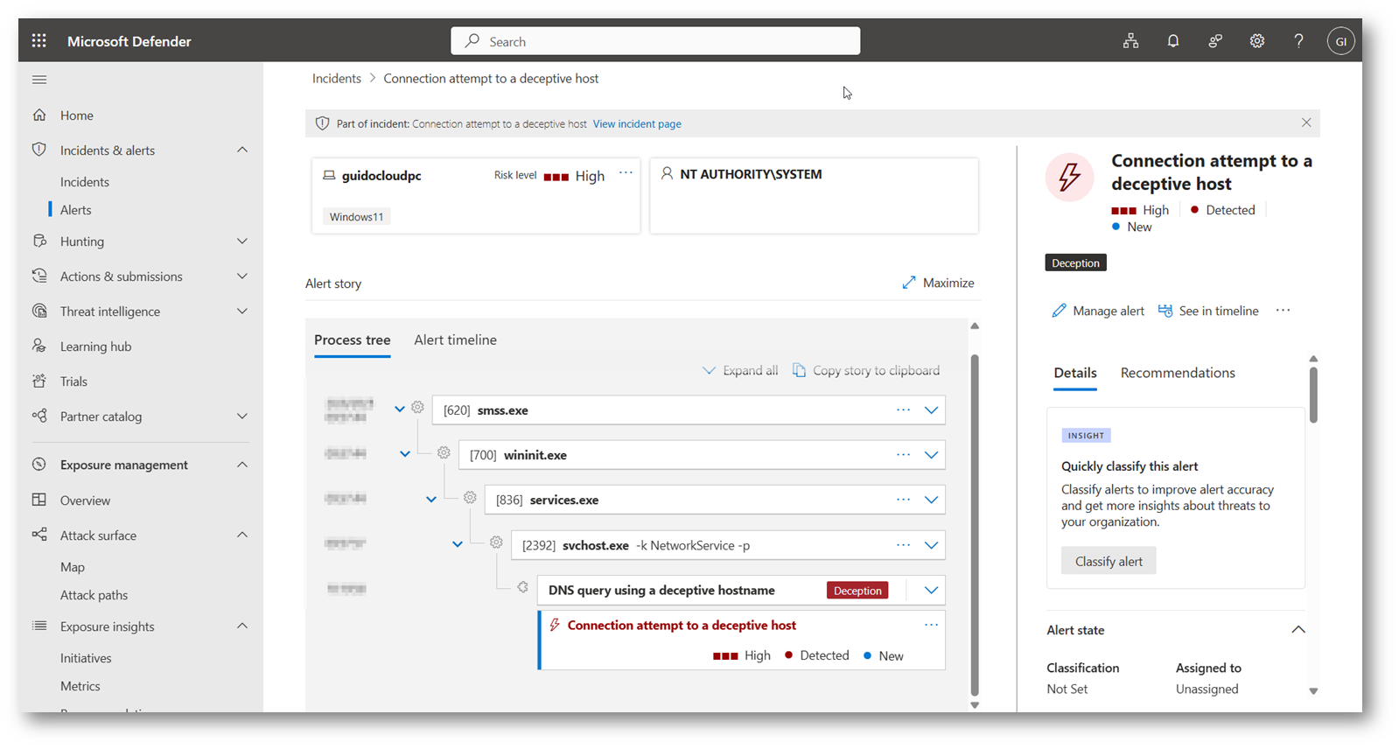This screenshot has height=749, width=1399.
Task: Open more options for smss.exe row
Action: [x=903, y=409]
